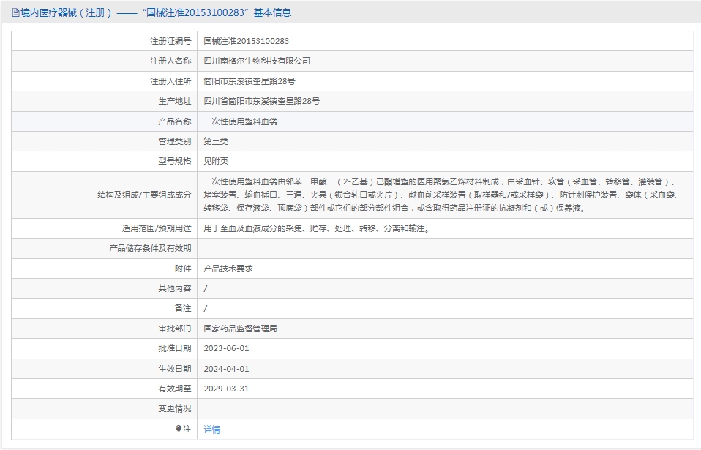
Task: Click the production address starting with 四川省简阳市
Action: pyautogui.click(x=261, y=101)
